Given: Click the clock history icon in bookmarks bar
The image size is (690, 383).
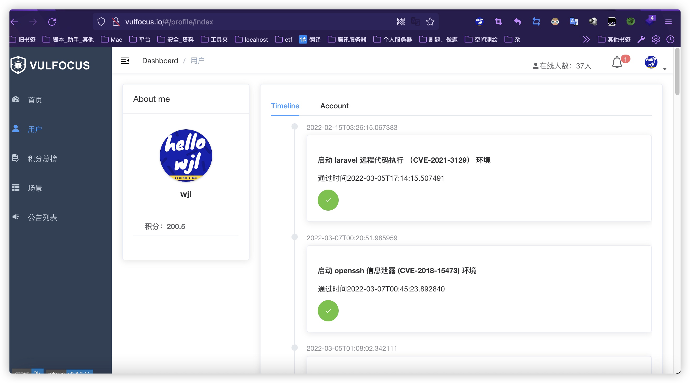Looking at the screenshot, I should coord(670,39).
